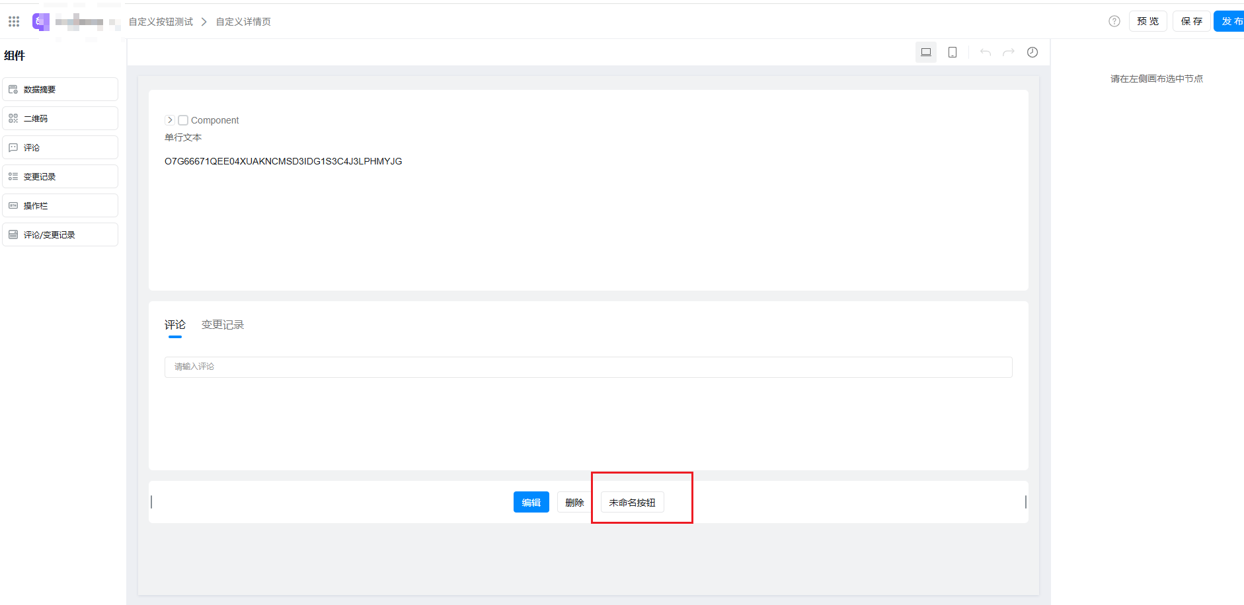1244x605 pixels.
Task: Open the app launcher grid icon
Action: (14, 22)
